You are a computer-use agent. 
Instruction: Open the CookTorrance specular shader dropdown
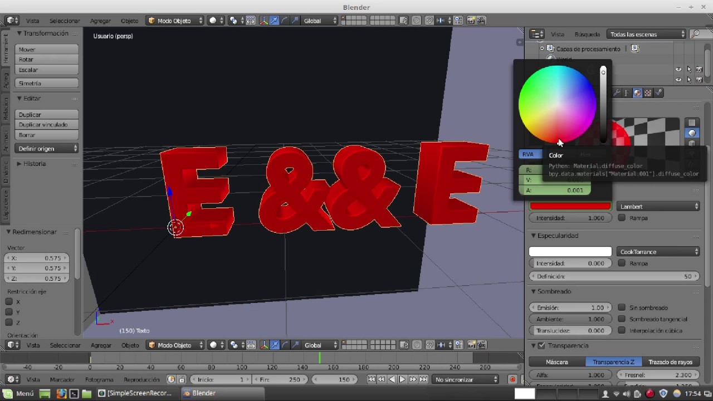(658, 252)
